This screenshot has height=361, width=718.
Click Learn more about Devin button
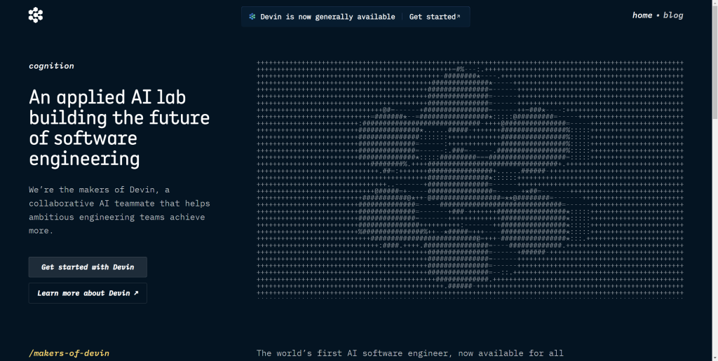pos(88,293)
